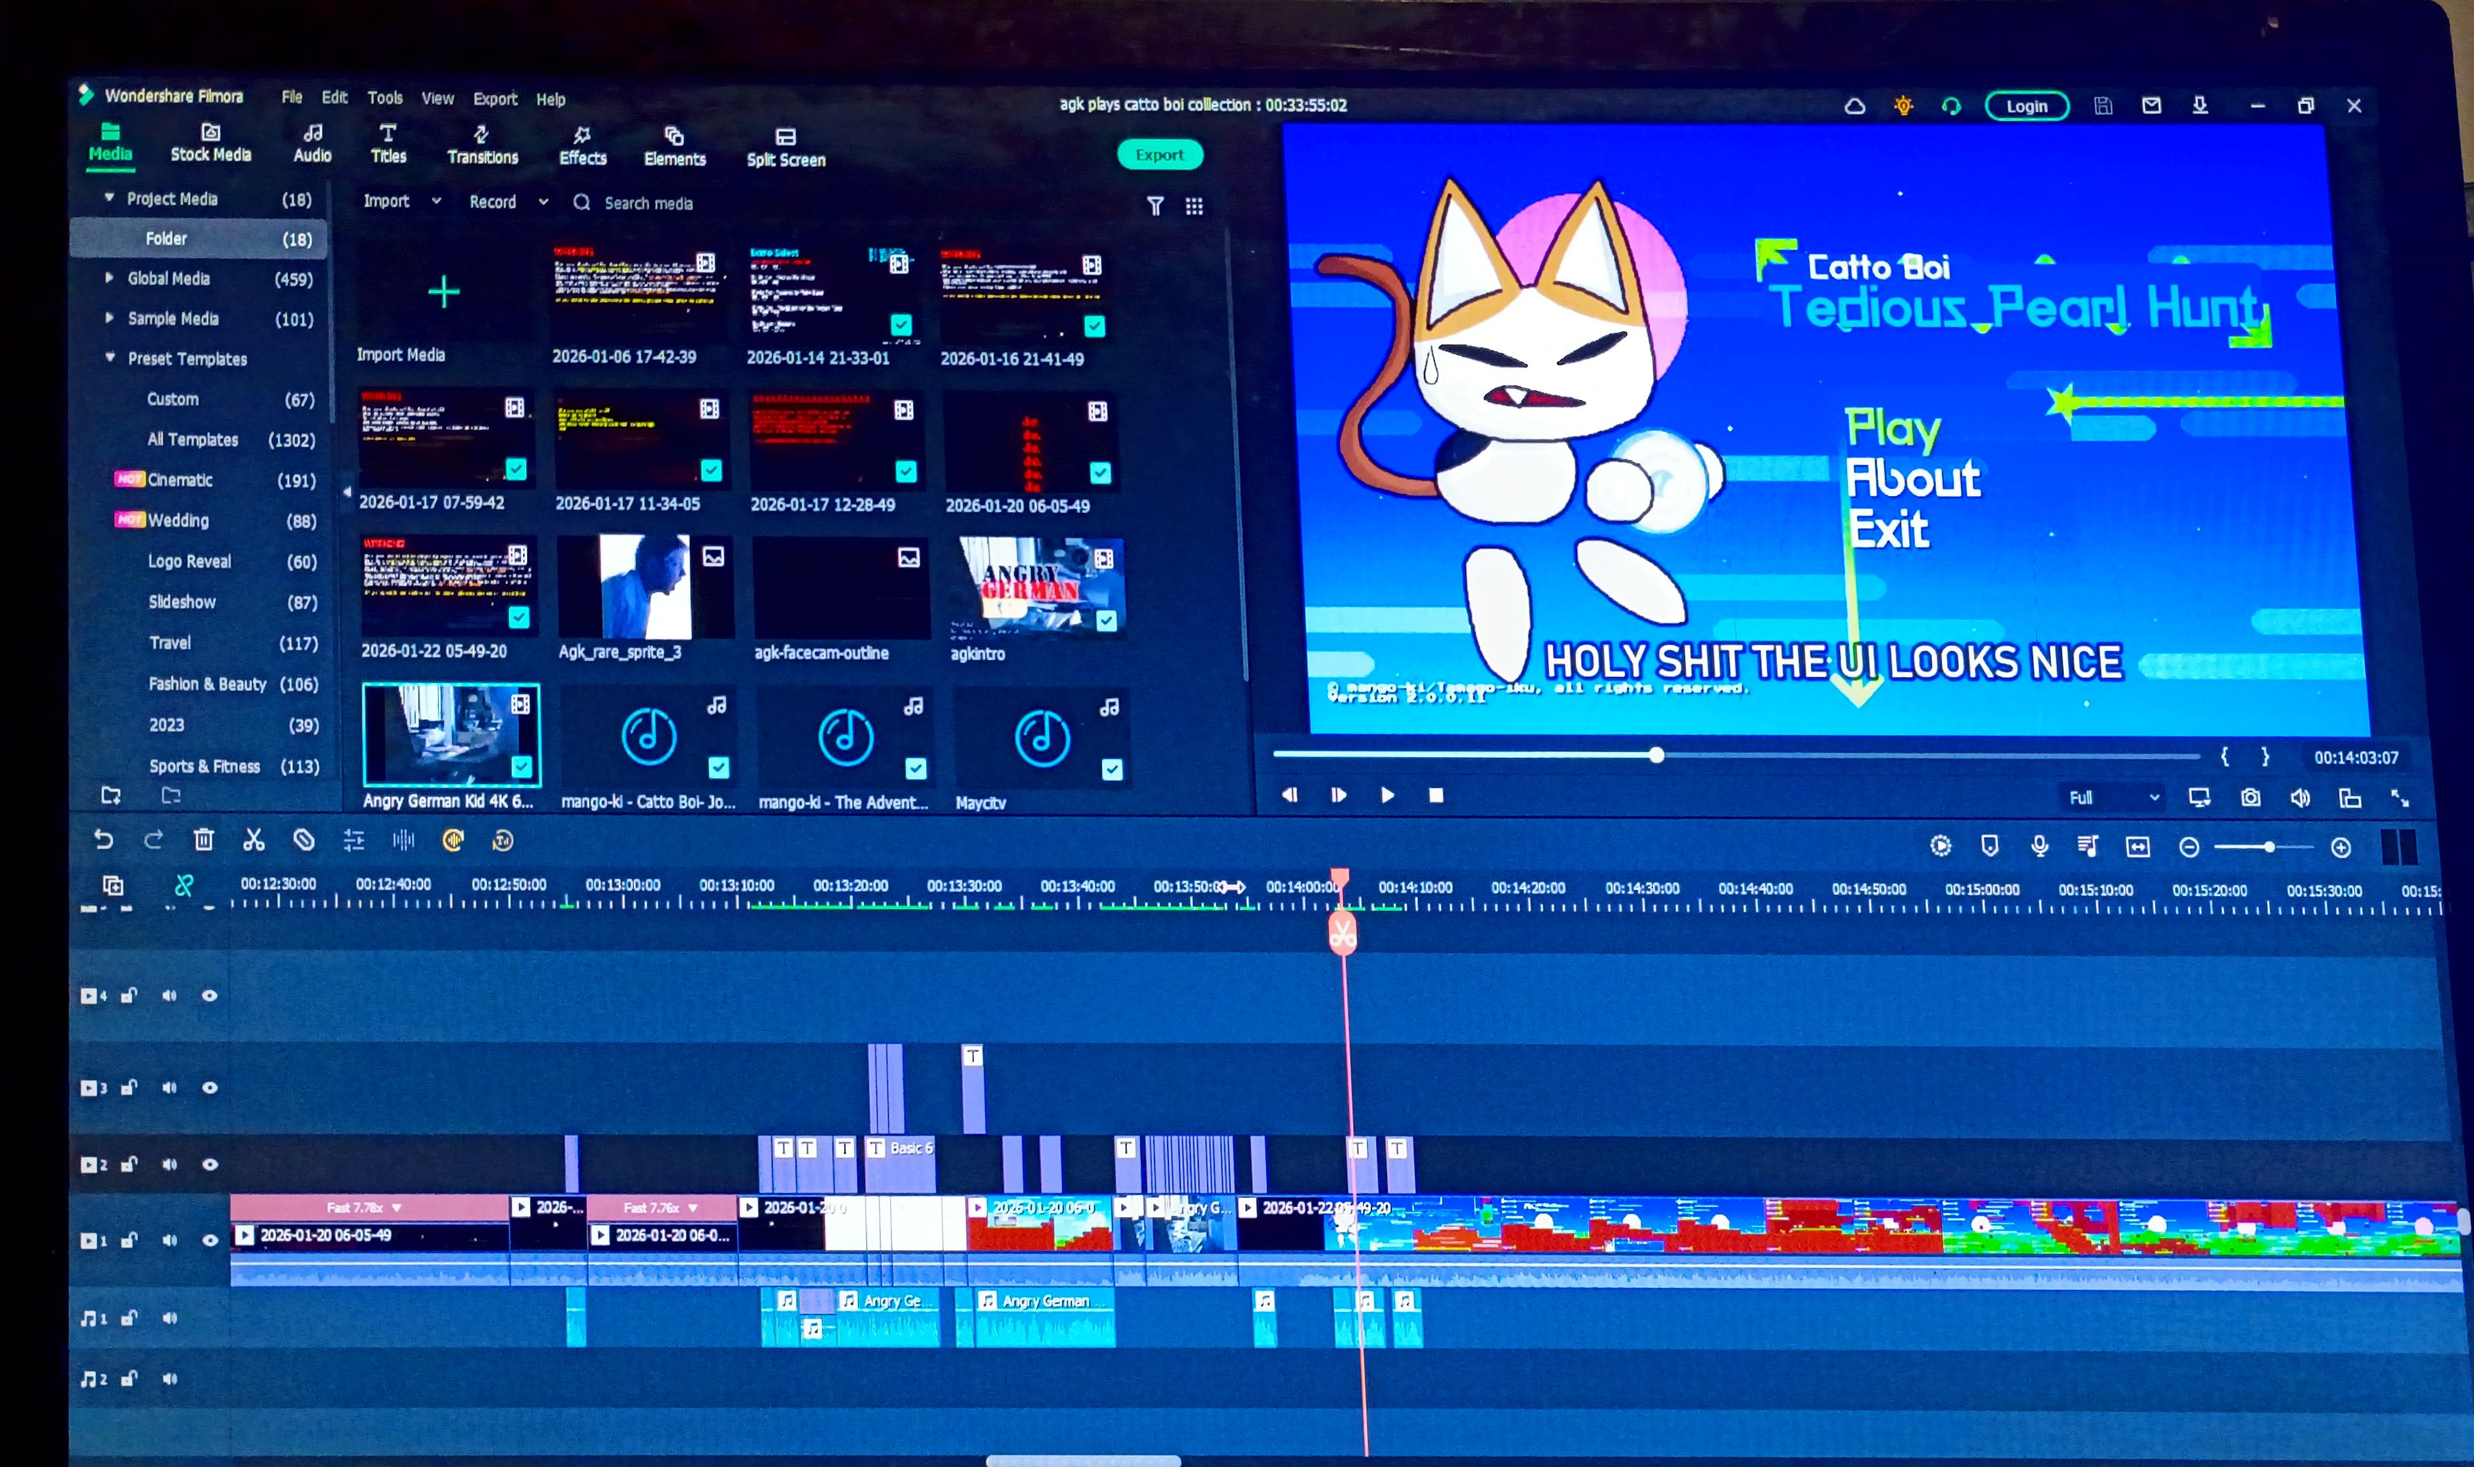
Task: Toggle lock on video track 2
Action: pyautogui.click(x=129, y=1165)
